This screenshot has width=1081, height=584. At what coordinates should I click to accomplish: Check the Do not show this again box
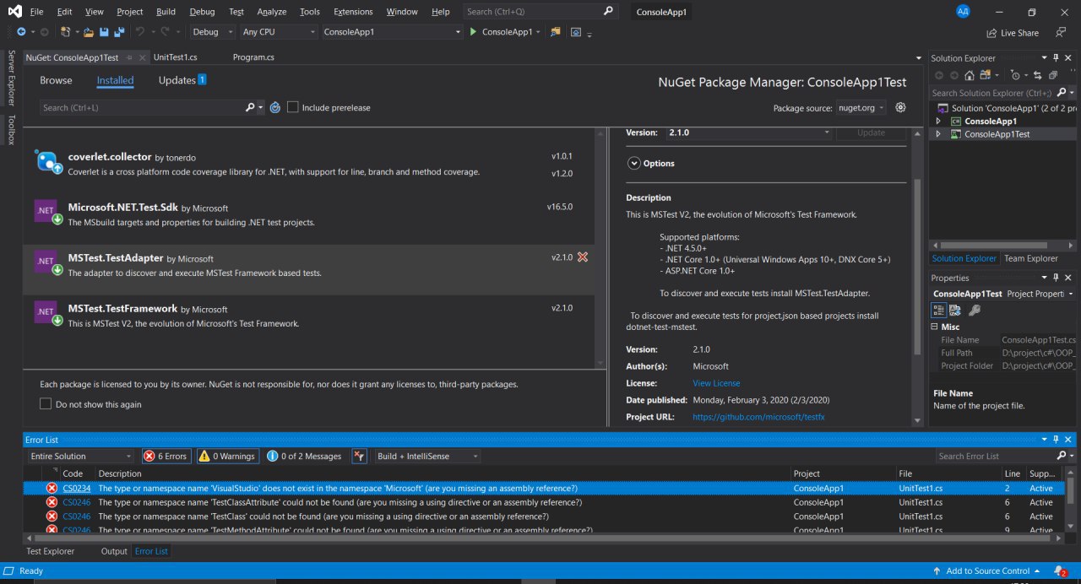coord(46,404)
